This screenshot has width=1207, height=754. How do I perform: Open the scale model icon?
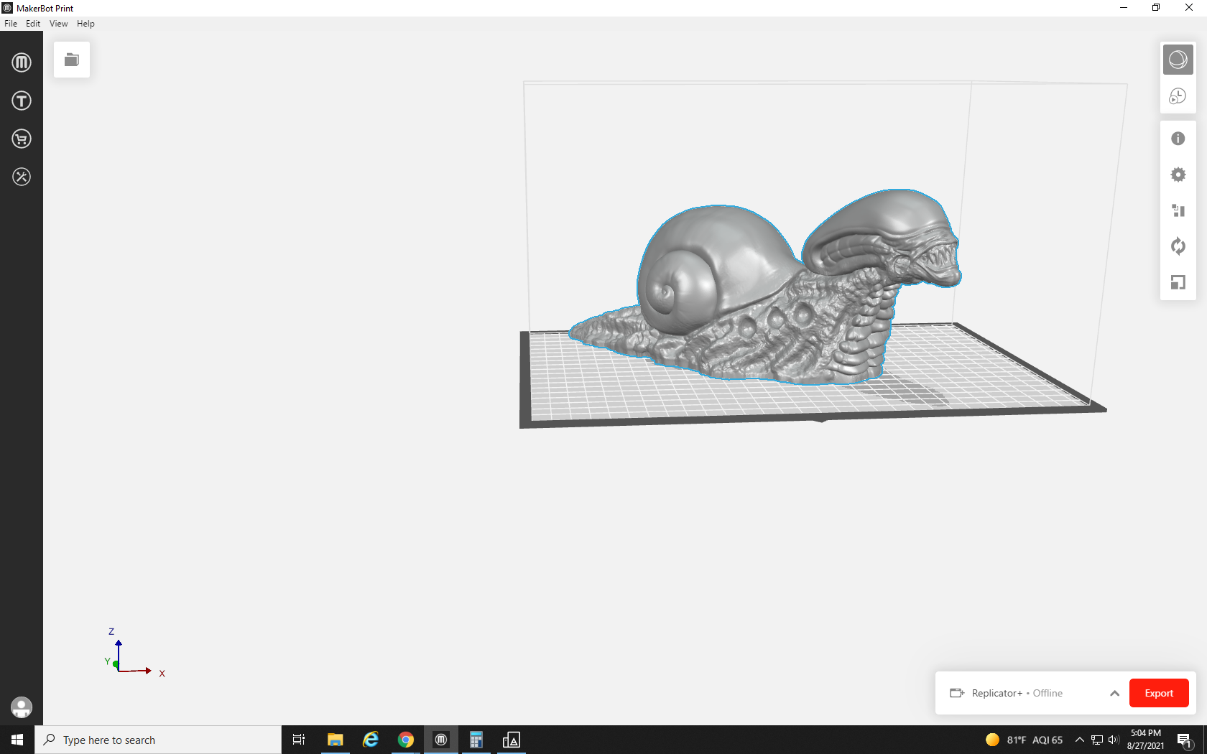coord(1178,282)
